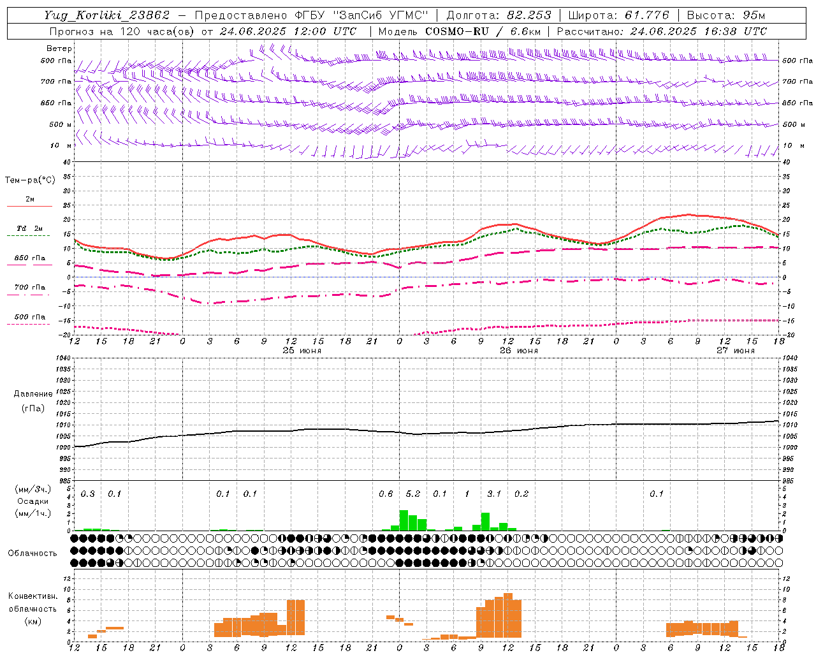Image resolution: width=816 pixels, height=653 pixels.
Task: Click the Td 2м legend label
Action: 29,228
